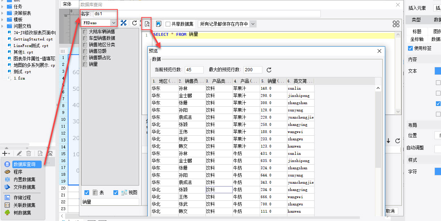Screen dimensions: 441x221
Task: Edit the selected dataset with pencil icon
Action: (x=19, y=154)
